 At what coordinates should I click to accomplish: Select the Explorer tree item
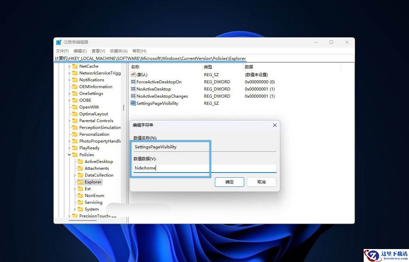[x=93, y=182]
